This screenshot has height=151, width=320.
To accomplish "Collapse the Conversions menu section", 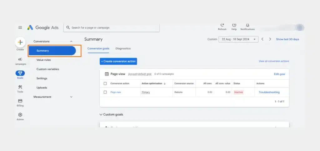I will (x=71, y=41).
